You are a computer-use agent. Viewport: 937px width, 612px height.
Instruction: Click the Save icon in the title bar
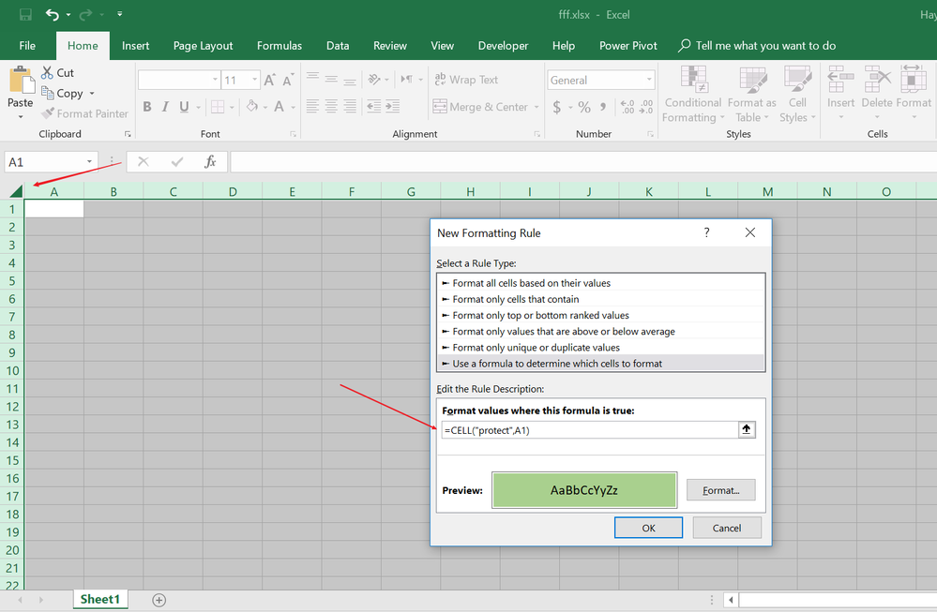25,14
